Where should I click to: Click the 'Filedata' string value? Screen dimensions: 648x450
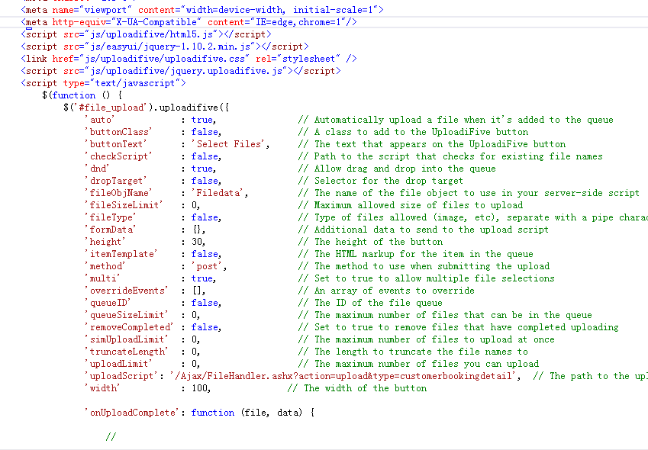[x=218, y=193]
